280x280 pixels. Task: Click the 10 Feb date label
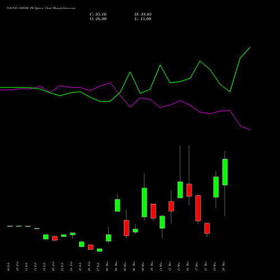(x=18, y=267)
